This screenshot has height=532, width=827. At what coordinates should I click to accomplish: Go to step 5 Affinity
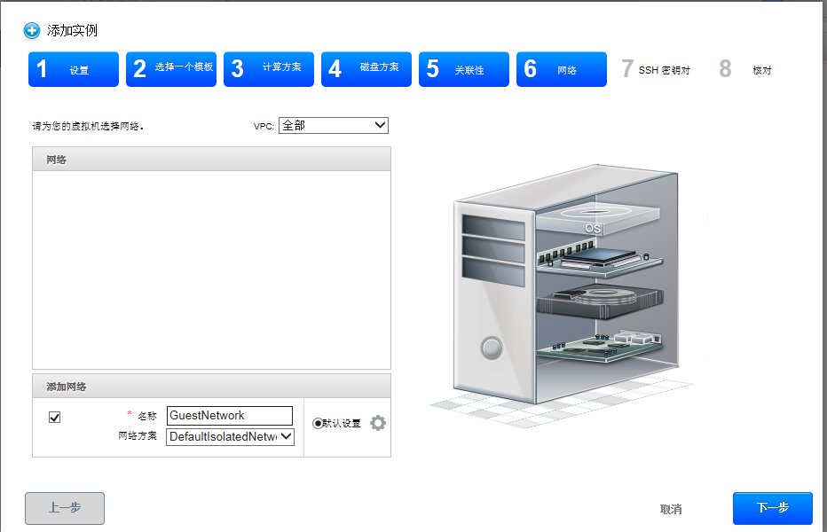463,69
